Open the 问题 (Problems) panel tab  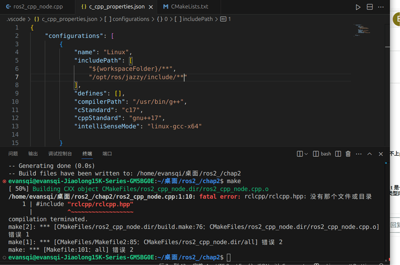click(13, 154)
